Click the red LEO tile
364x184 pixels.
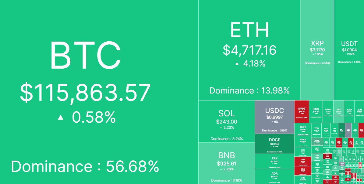[x=303, y=162]
